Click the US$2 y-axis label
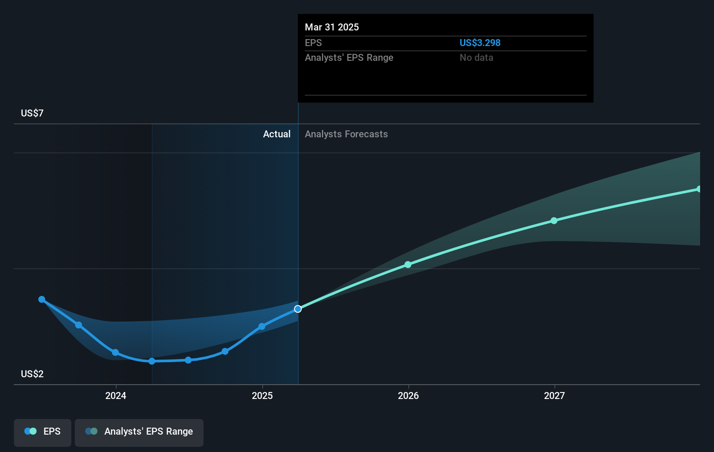Image resolution: width=714 pixels, height=452 pixels. pyautogui.click(x=32, y=374)
